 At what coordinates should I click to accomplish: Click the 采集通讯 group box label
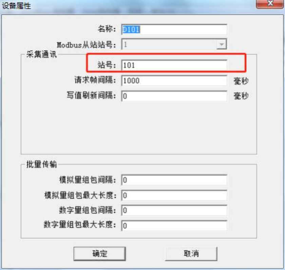(x=41, y=54)
